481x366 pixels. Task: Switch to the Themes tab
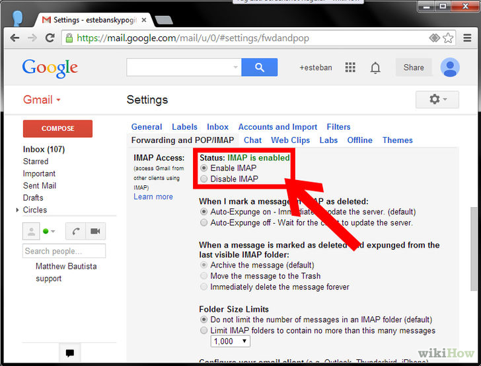pos(398,140)
